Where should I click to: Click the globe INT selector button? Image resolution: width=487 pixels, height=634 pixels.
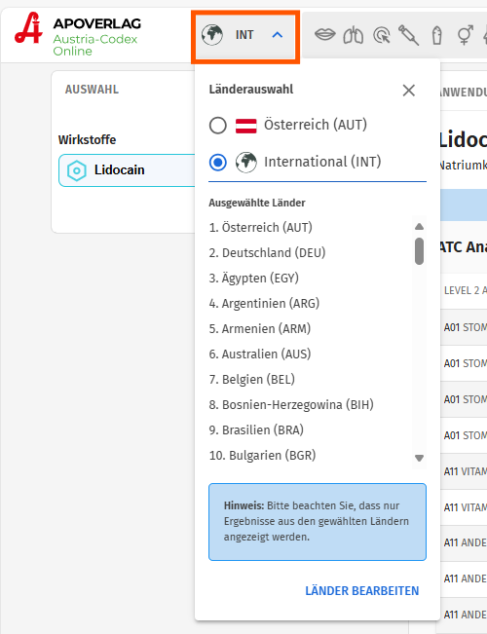245,37
